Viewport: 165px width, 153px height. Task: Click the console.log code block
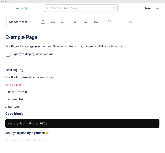tap(82, 124)
